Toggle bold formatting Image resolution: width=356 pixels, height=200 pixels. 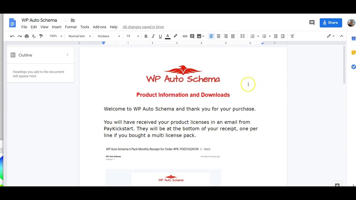click(x=146, y=36)
